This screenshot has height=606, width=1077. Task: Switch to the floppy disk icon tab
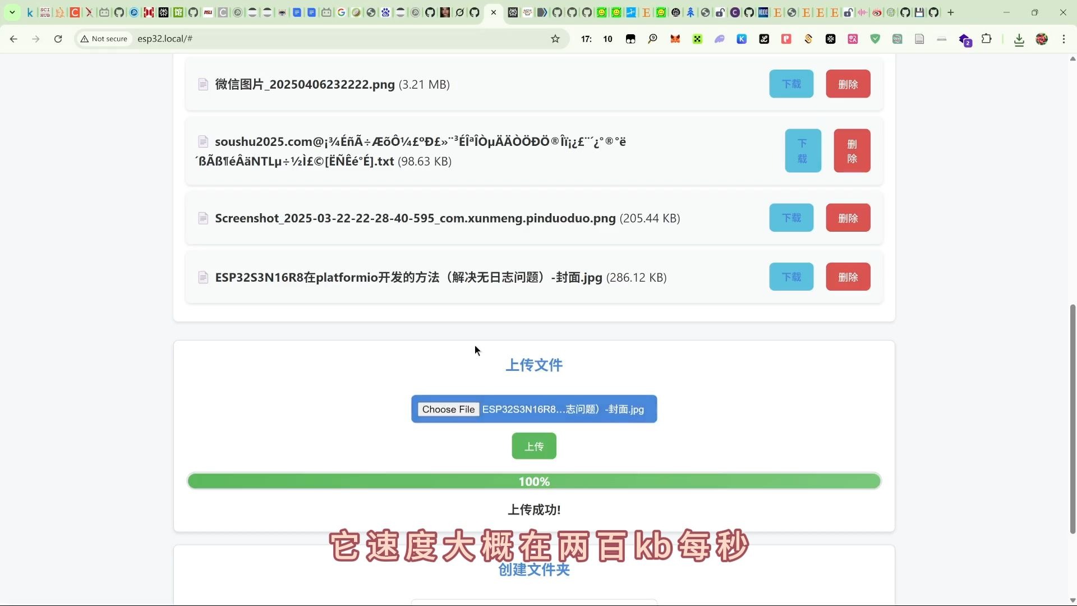coord(919,12)
